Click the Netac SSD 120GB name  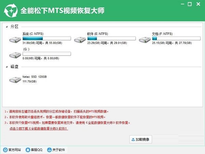[x=35, y=77]
